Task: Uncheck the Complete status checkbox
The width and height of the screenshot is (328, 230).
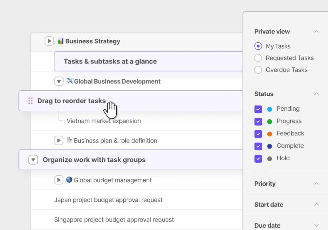Action: (258, 146)
